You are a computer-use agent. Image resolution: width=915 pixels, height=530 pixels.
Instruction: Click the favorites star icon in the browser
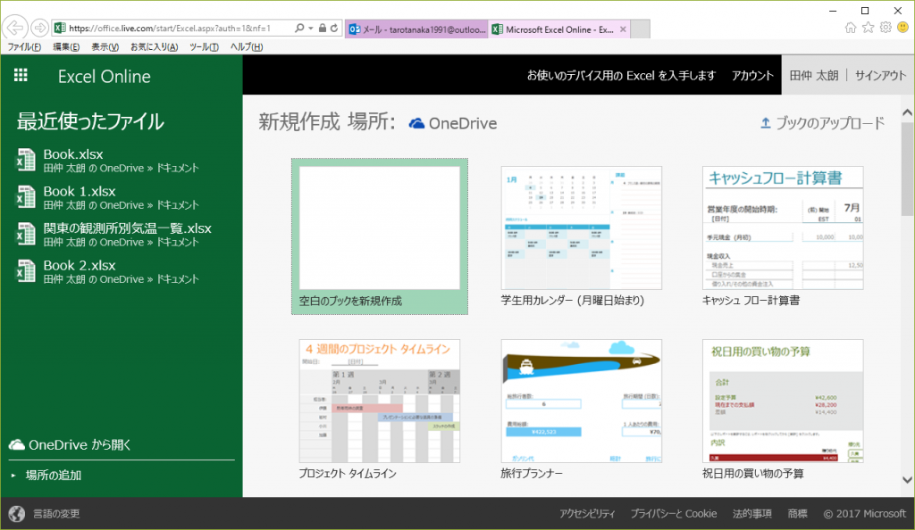point(868,28)
